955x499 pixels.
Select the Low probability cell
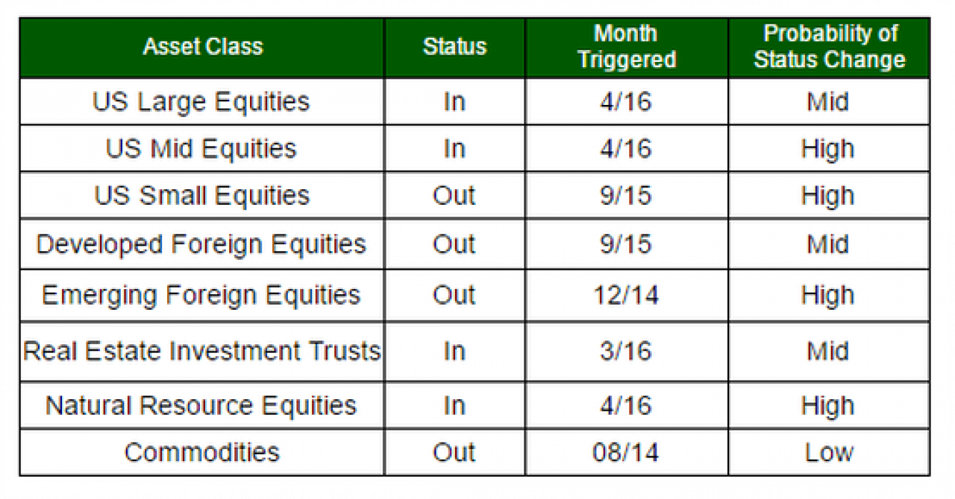click(x=829, y=452)
